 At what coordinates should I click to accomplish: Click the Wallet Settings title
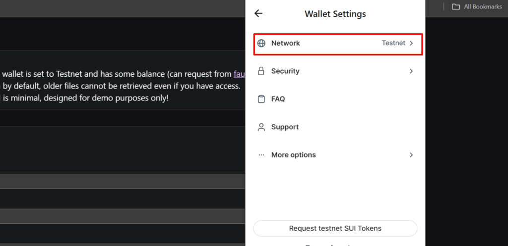coord(335,14)
